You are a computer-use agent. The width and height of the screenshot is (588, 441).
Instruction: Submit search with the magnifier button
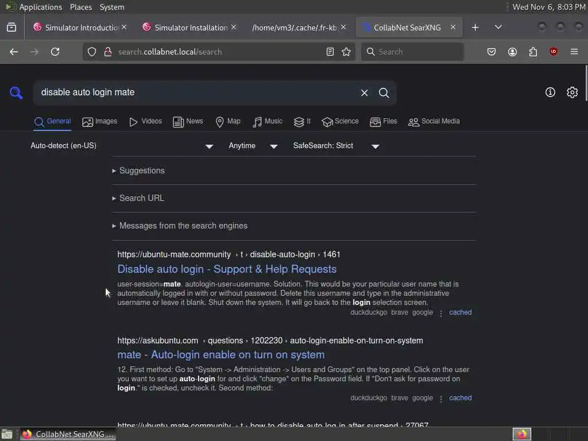point(384,92)
